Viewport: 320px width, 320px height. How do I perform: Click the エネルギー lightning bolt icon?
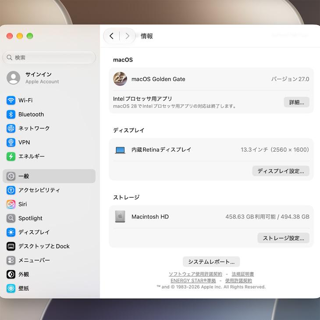pyautogui.click(x=11, y=156)
